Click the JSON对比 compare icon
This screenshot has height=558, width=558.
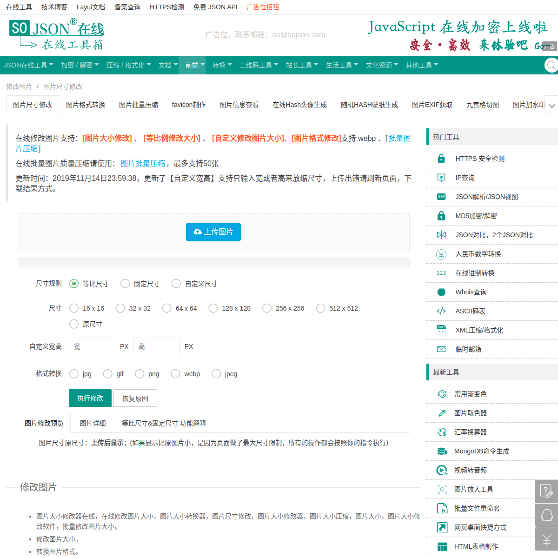click(x=441, y=235)
